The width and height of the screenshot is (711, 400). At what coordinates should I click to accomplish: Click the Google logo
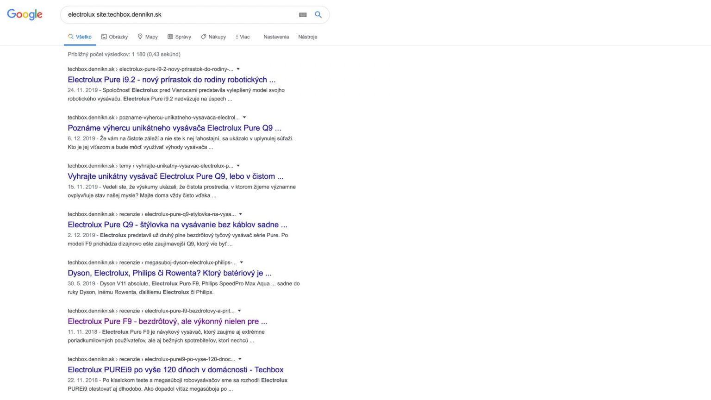[x=25, y=14]
